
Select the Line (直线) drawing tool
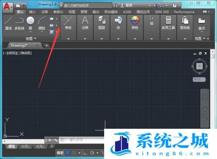coord(8,23)
